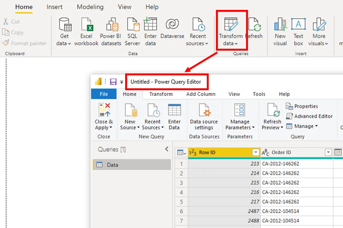Click the cell with Row ID 213
The image size is (343, 228).
[224, 164]
